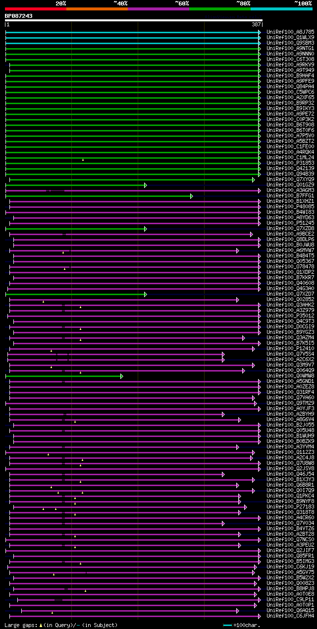Open hit UniRef100_C6T308
The width and height of the screenshot is (317, 629).
click(x=290, y=59)
